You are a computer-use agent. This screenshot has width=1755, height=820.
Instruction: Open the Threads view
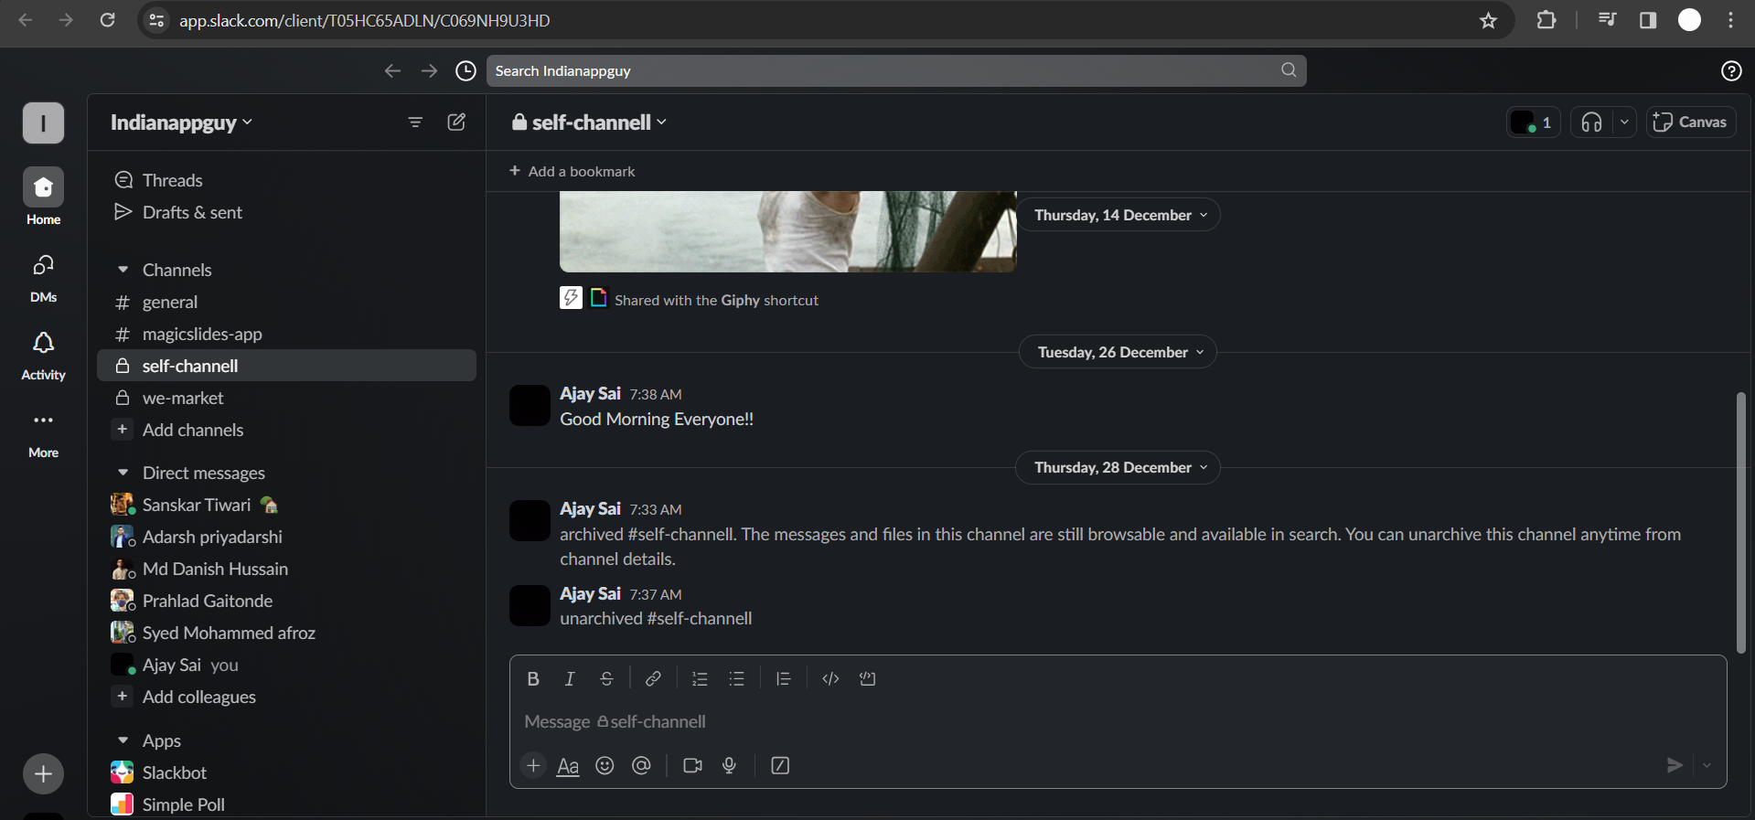(x=286, y=180)
